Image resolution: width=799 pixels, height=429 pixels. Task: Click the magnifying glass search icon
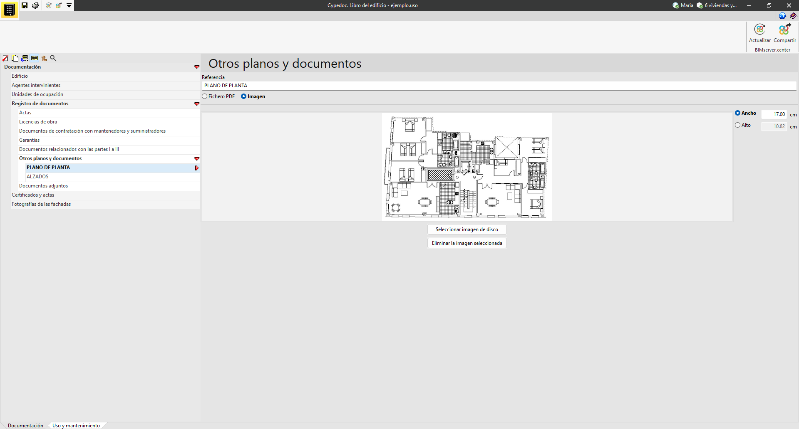(x=53, y=58)
